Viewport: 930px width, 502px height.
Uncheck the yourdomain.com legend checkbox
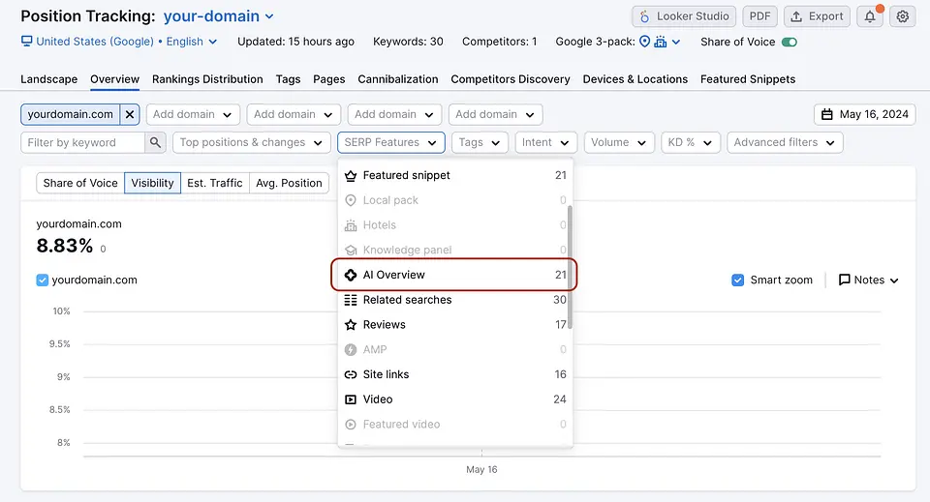click(43, 280)
